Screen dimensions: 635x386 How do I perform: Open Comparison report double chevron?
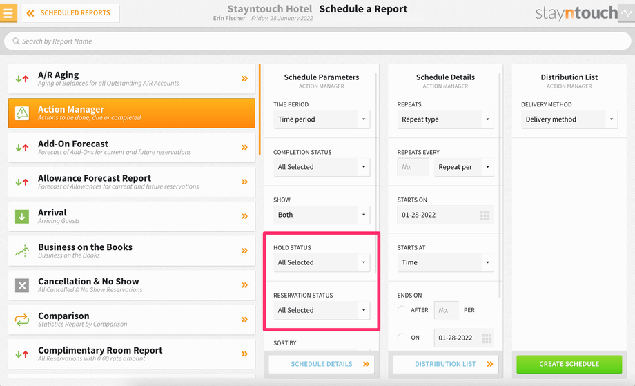(244, 320)
